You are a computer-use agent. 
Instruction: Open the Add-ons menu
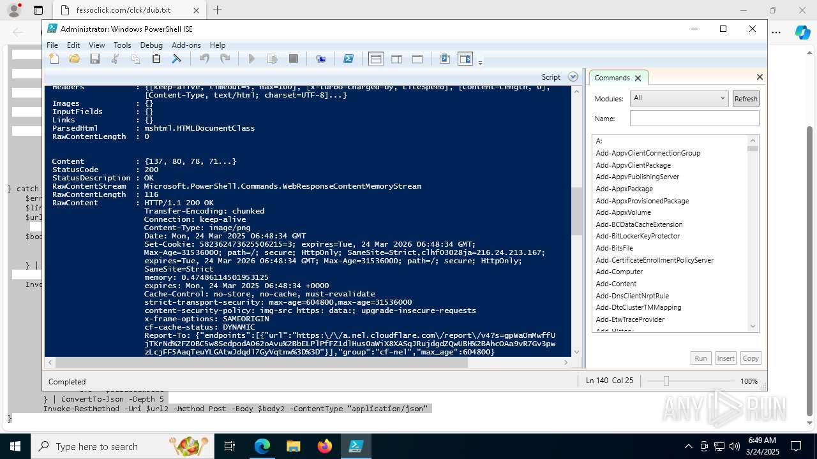pos(186,45)
